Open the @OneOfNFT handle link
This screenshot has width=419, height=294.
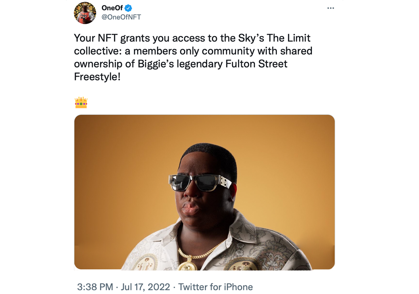click(x=122, y=17)
